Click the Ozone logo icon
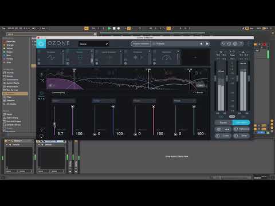The image size is (275, 206). 41,44
